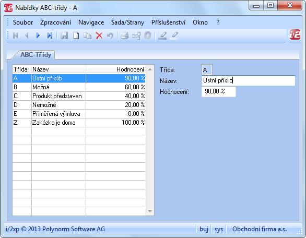Click the printer icon
This screenshot has width=306, height=238.
tap(124, 35)
